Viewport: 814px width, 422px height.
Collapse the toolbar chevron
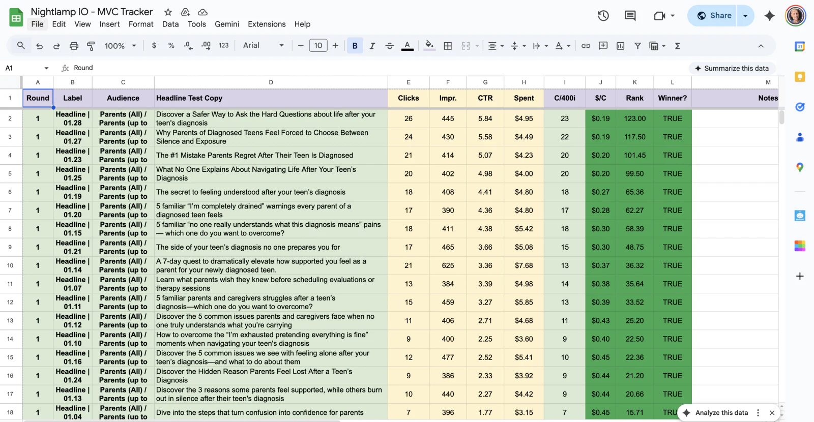click(761, 46)
